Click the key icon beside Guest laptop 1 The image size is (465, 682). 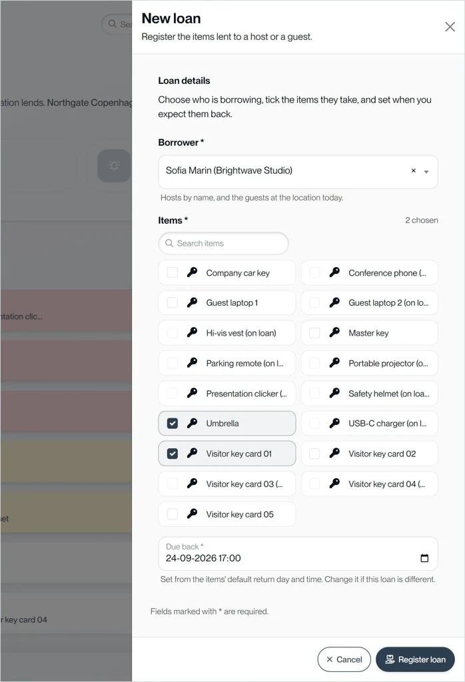point(192,302)
